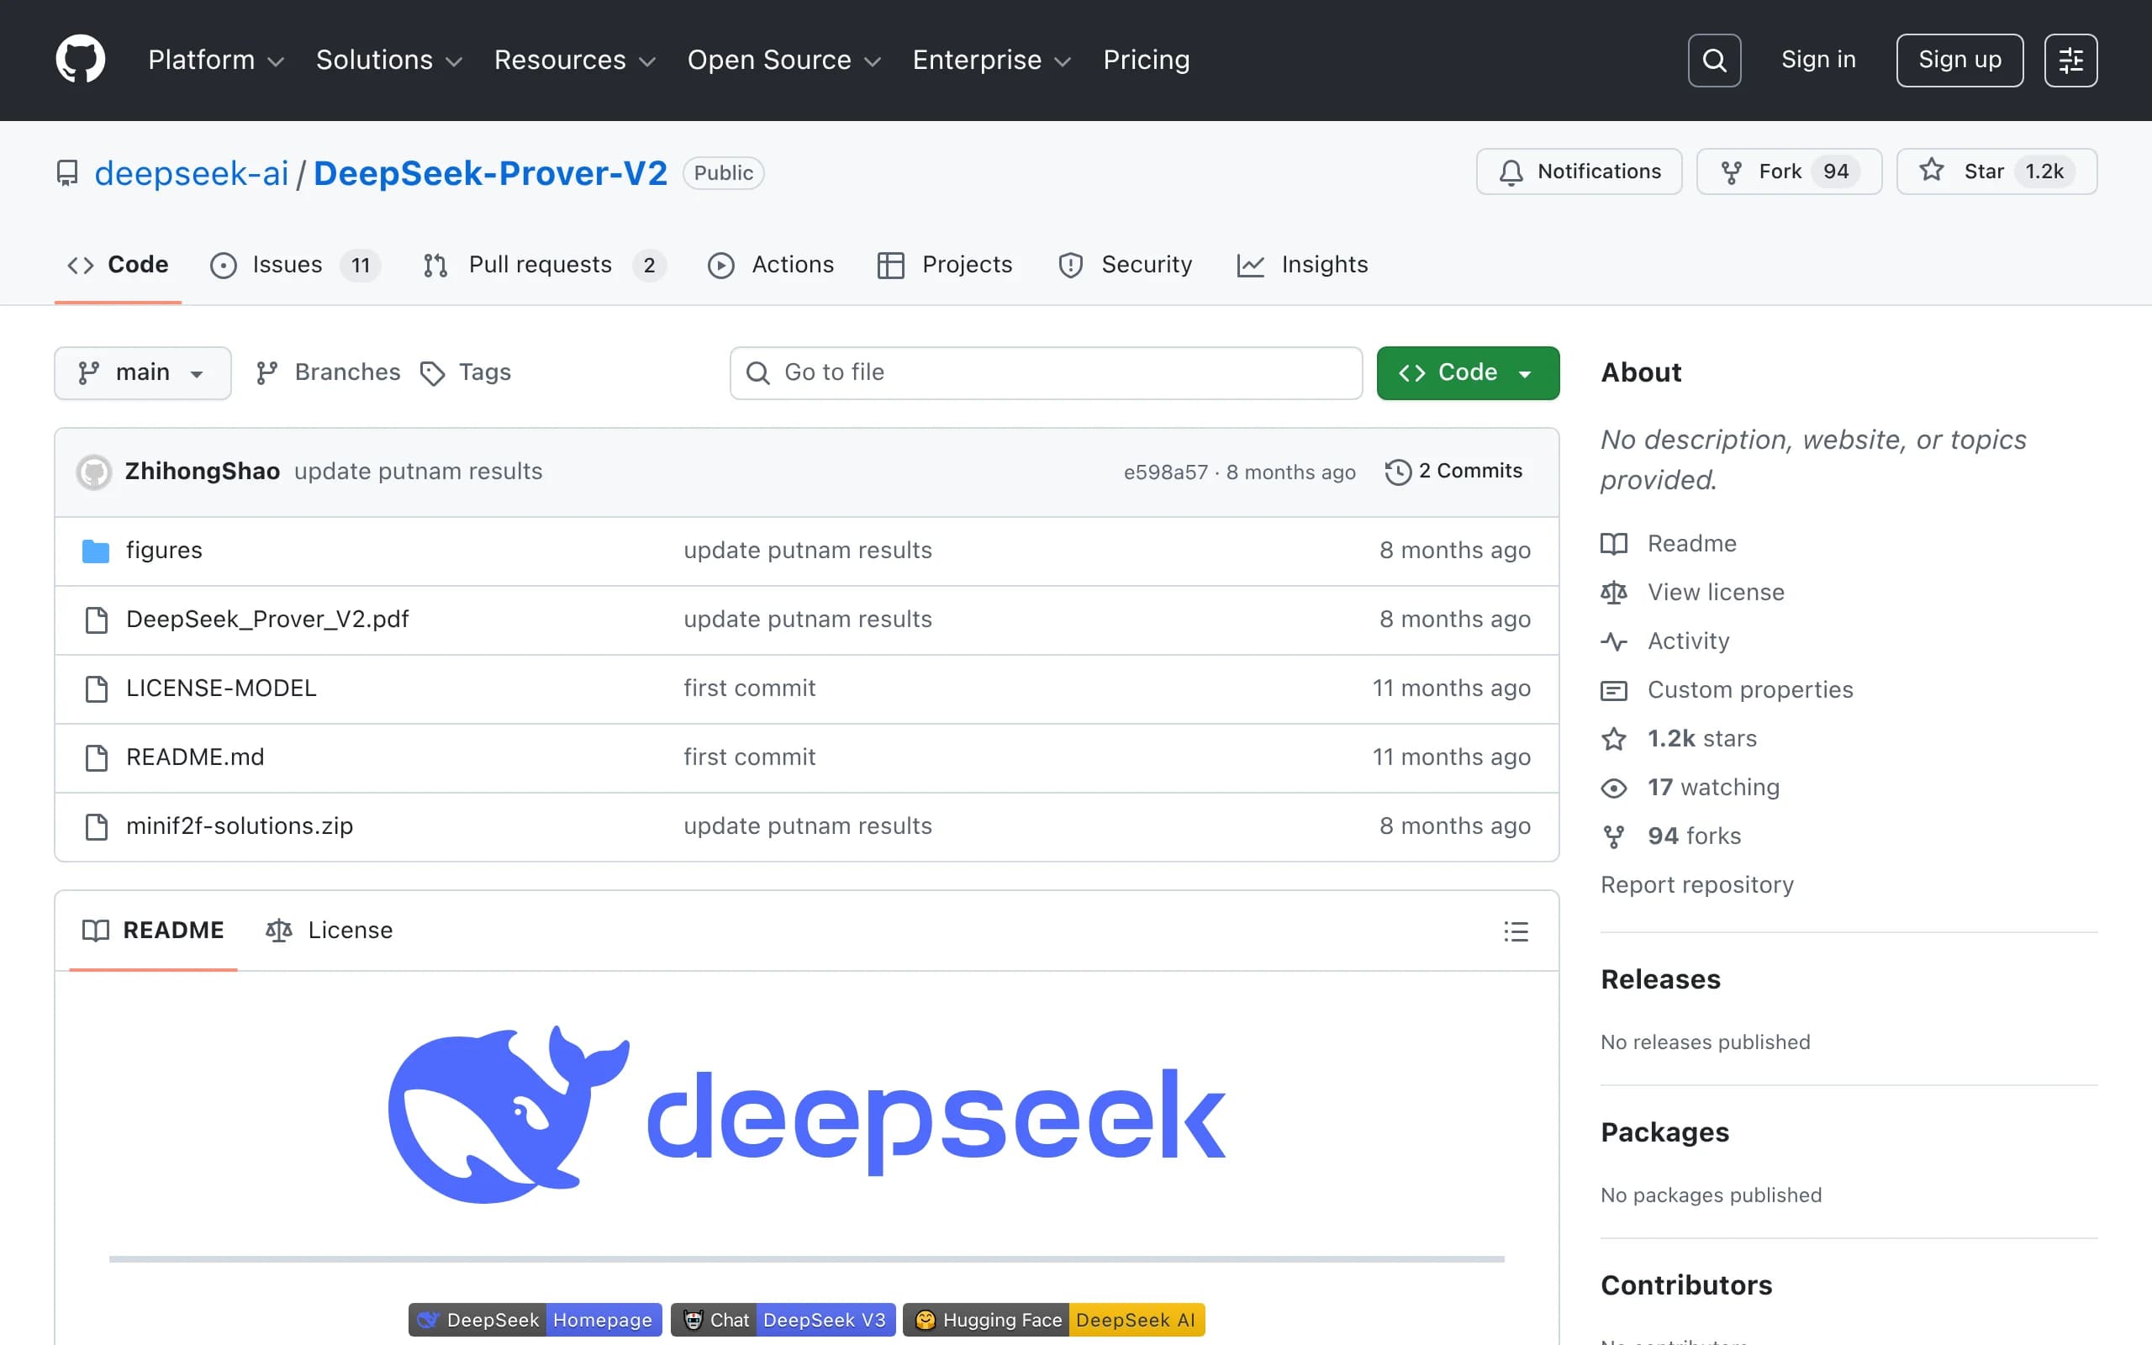Open the figures folder
The height and width of the screenshot is (1345, 2152).
(x=165, y=551)
